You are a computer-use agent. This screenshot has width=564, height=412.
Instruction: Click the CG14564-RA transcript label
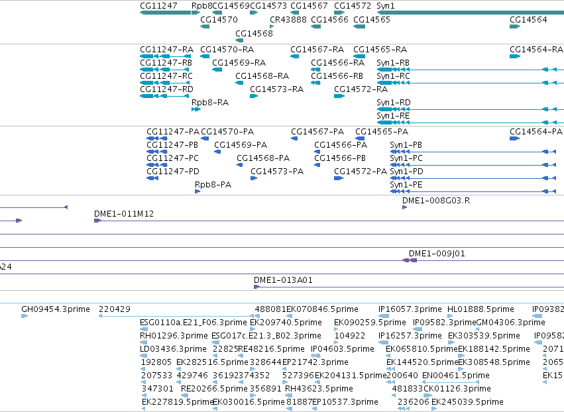(x=536, y=49)
